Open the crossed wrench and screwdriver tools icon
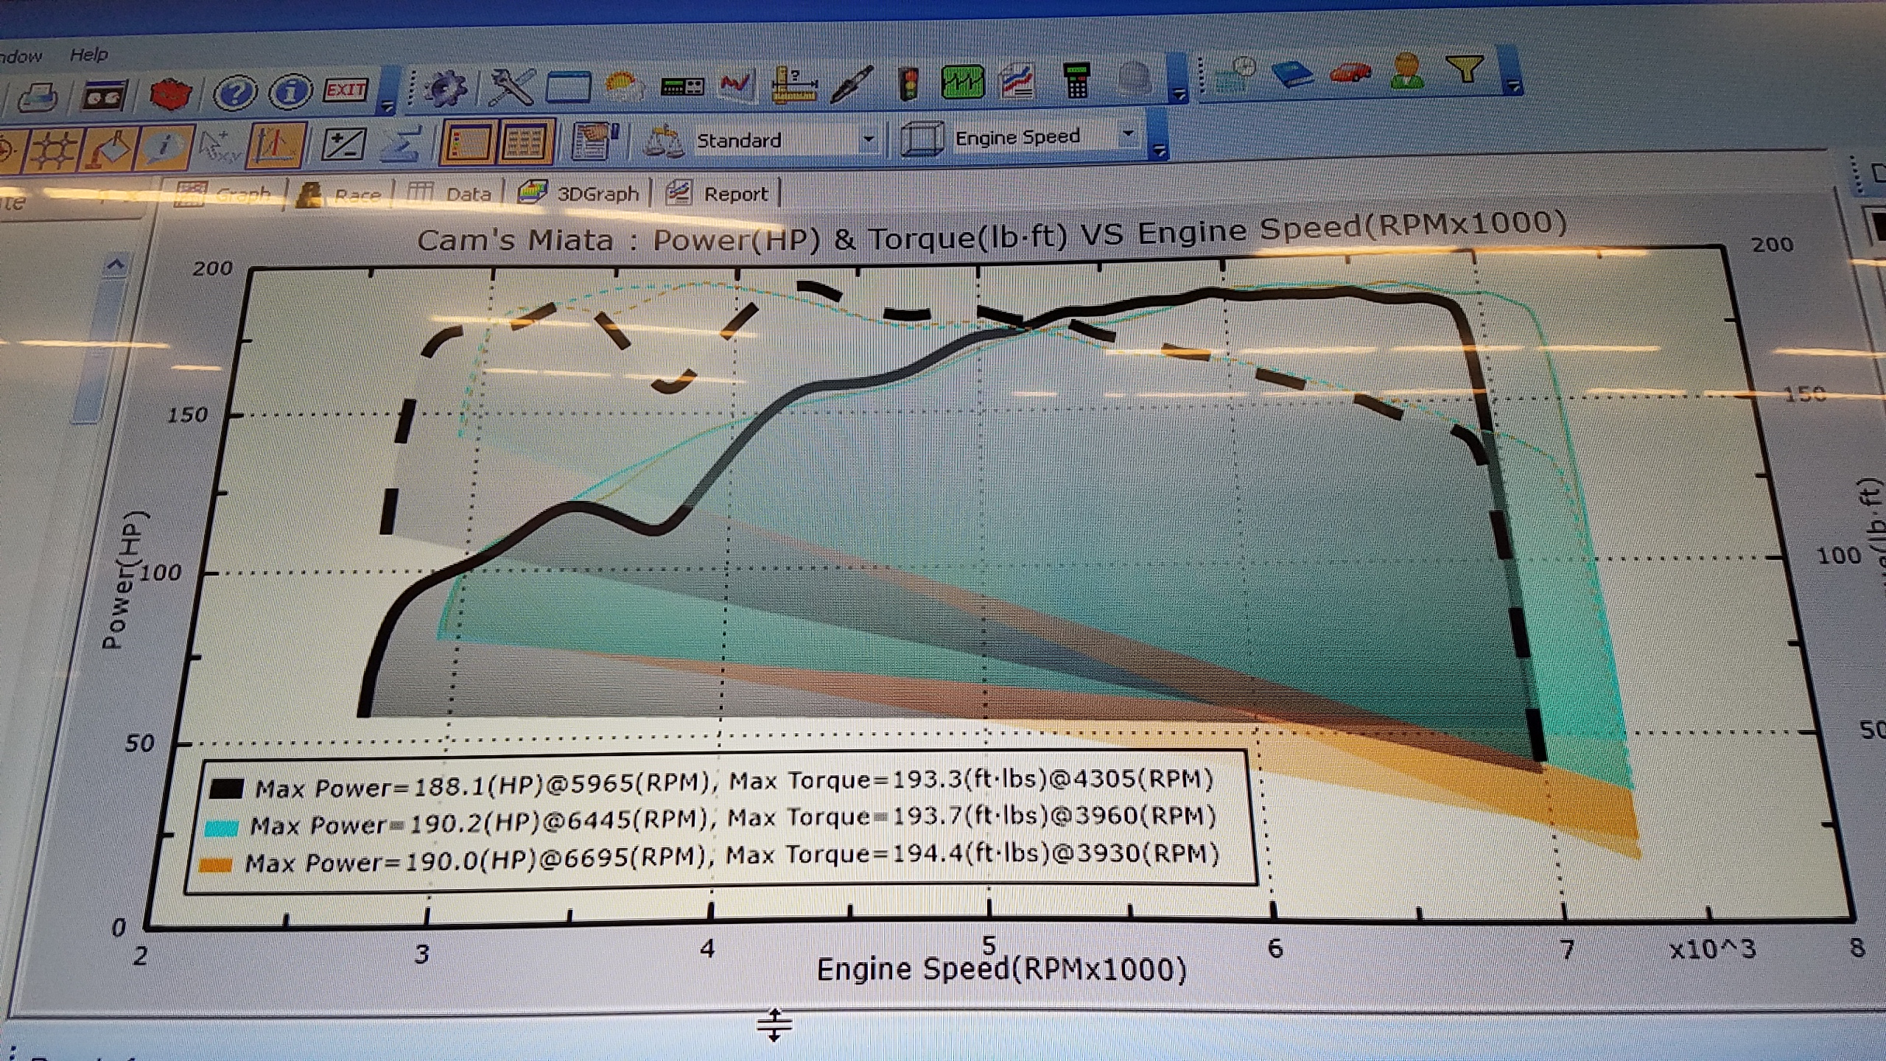The height and width of the screenshot is (1061, 1886). pos(511,87)
